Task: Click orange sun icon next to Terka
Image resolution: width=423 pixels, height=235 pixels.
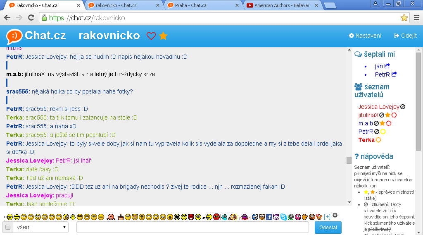Action: pos(378,140)
